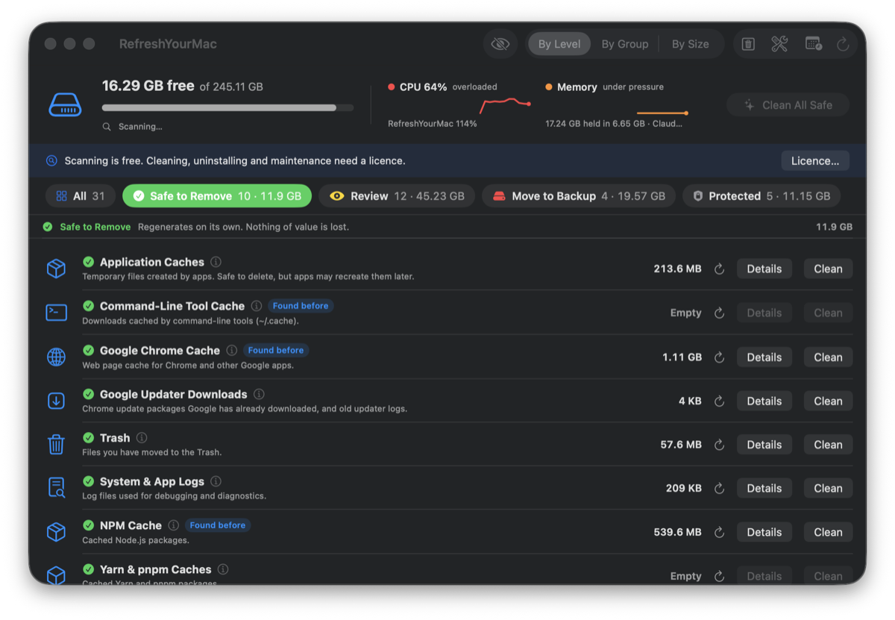Toggle green checkmark on NPM Cache
Screen dimensions: 895x620
88,525
